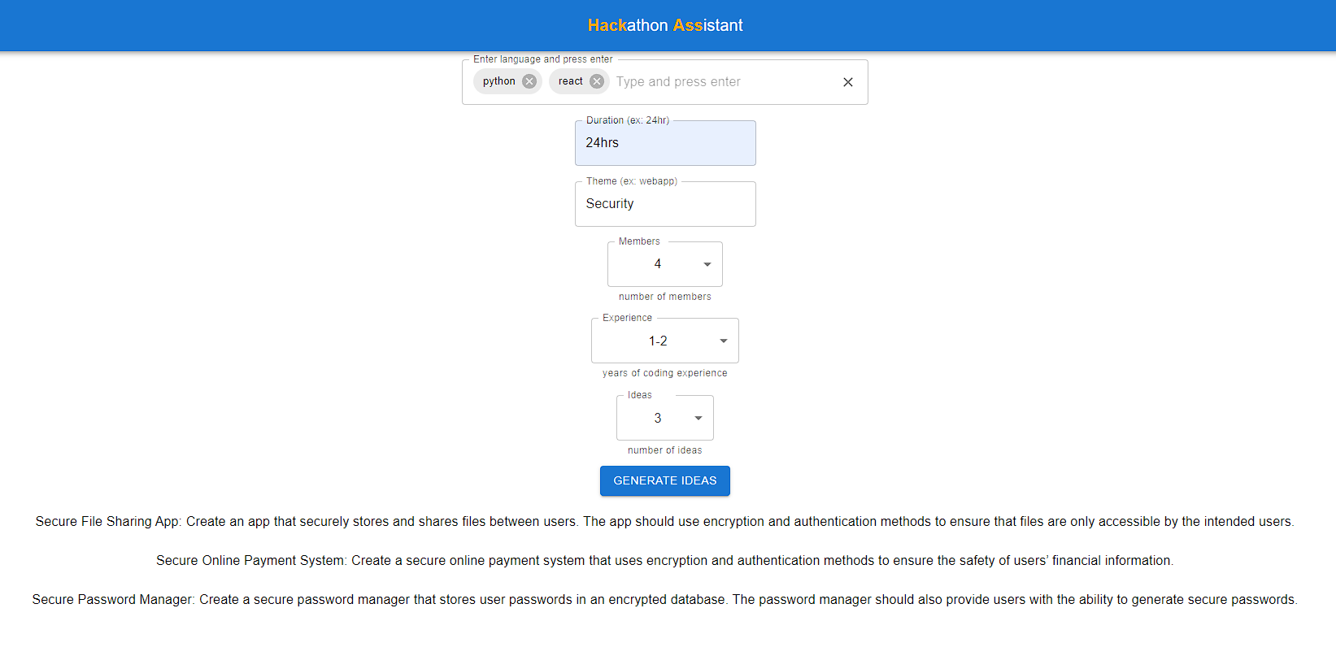Click the Ideas dropdown arrow
The height and width of the screenshot is (669, 1336).
point(698,418)
